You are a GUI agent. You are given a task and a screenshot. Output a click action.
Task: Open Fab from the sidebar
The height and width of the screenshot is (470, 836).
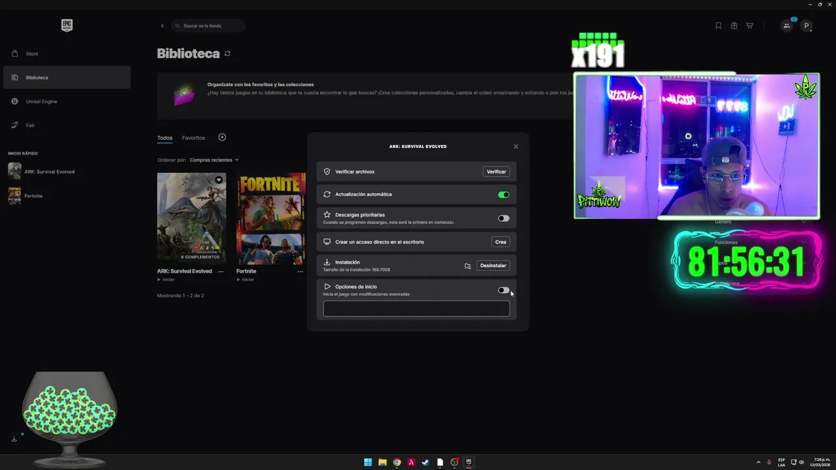67,125
